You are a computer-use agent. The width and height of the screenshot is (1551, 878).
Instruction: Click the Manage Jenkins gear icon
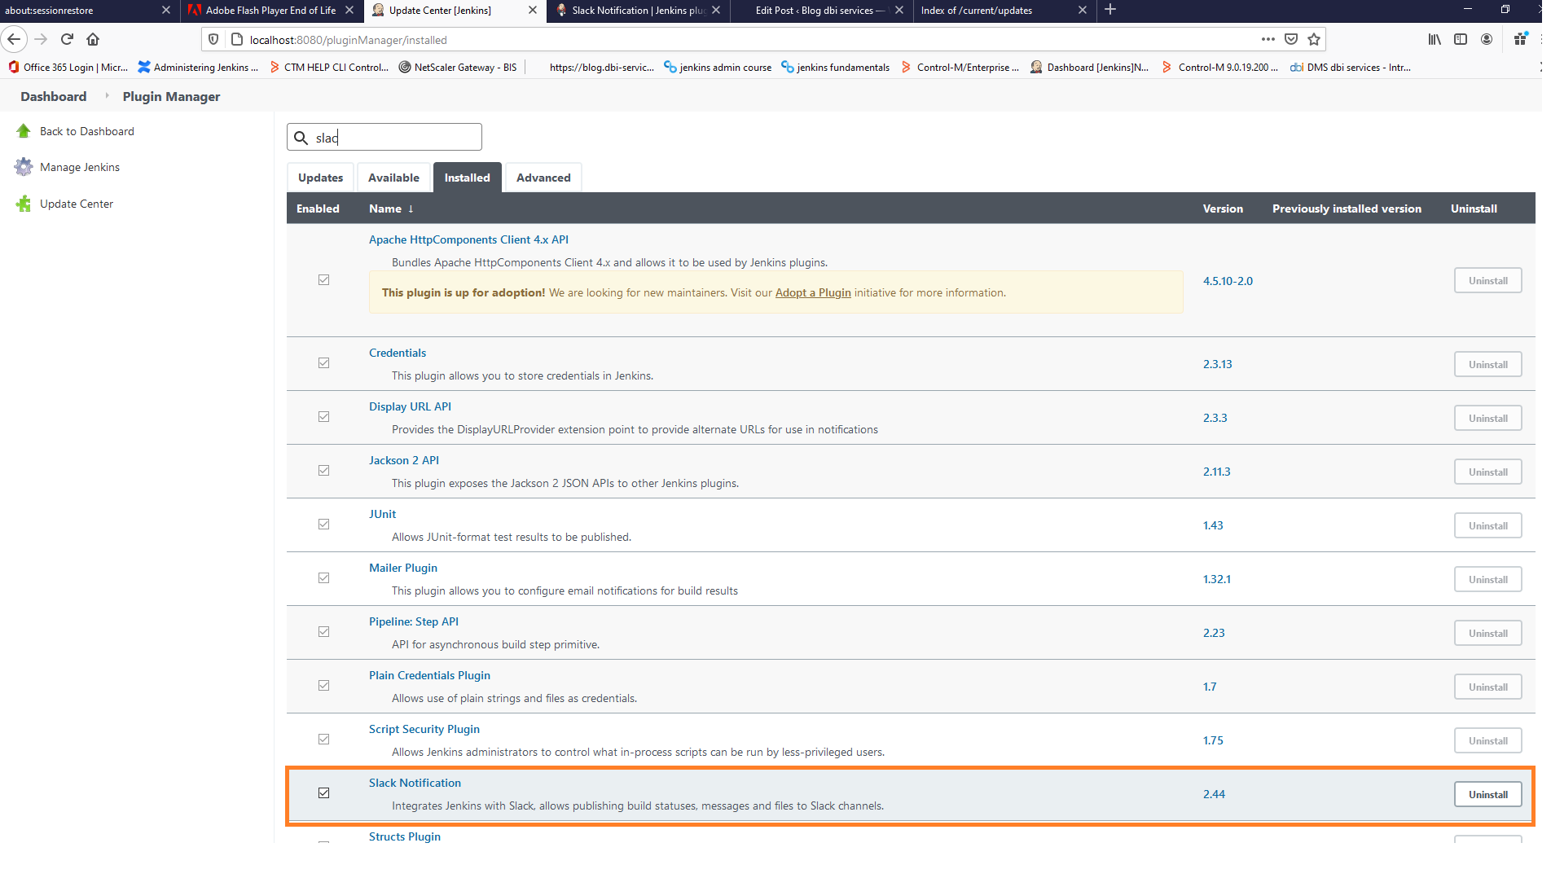[24, 167]
